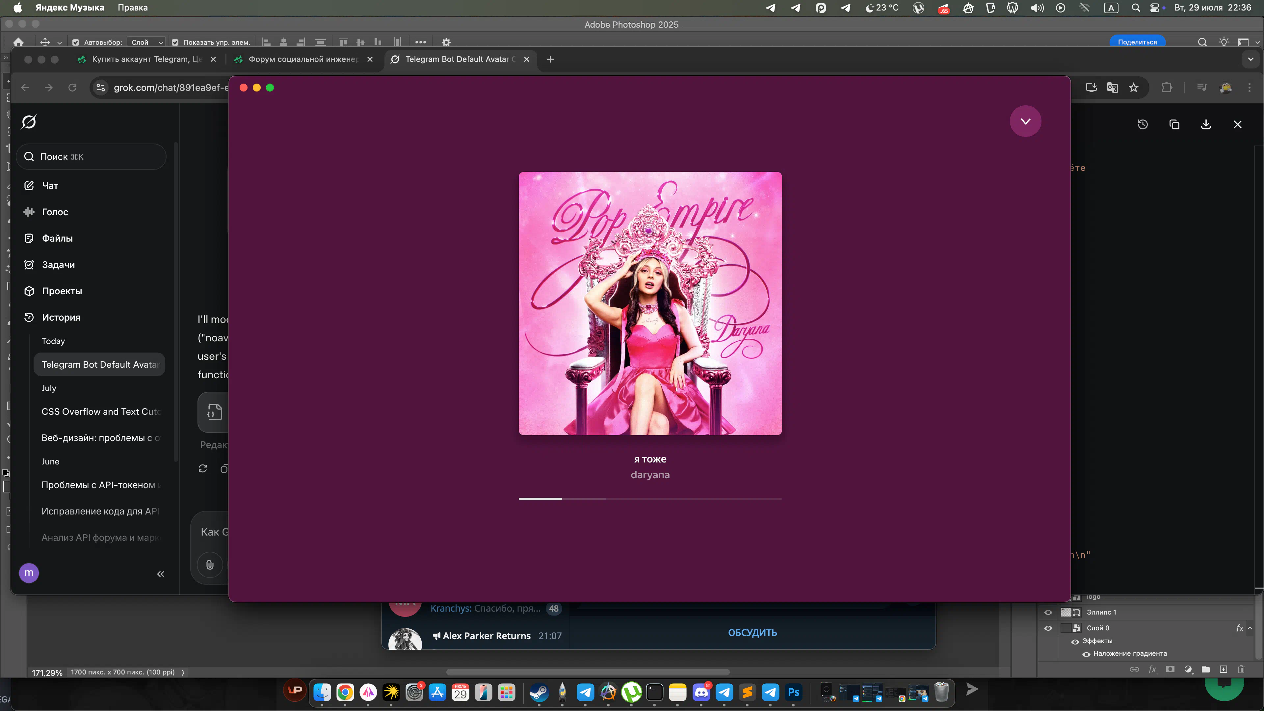Open Grok history clock icon in code panel
The image size is (1264, 711).
pyautogui.click(x=1143, y=125)
